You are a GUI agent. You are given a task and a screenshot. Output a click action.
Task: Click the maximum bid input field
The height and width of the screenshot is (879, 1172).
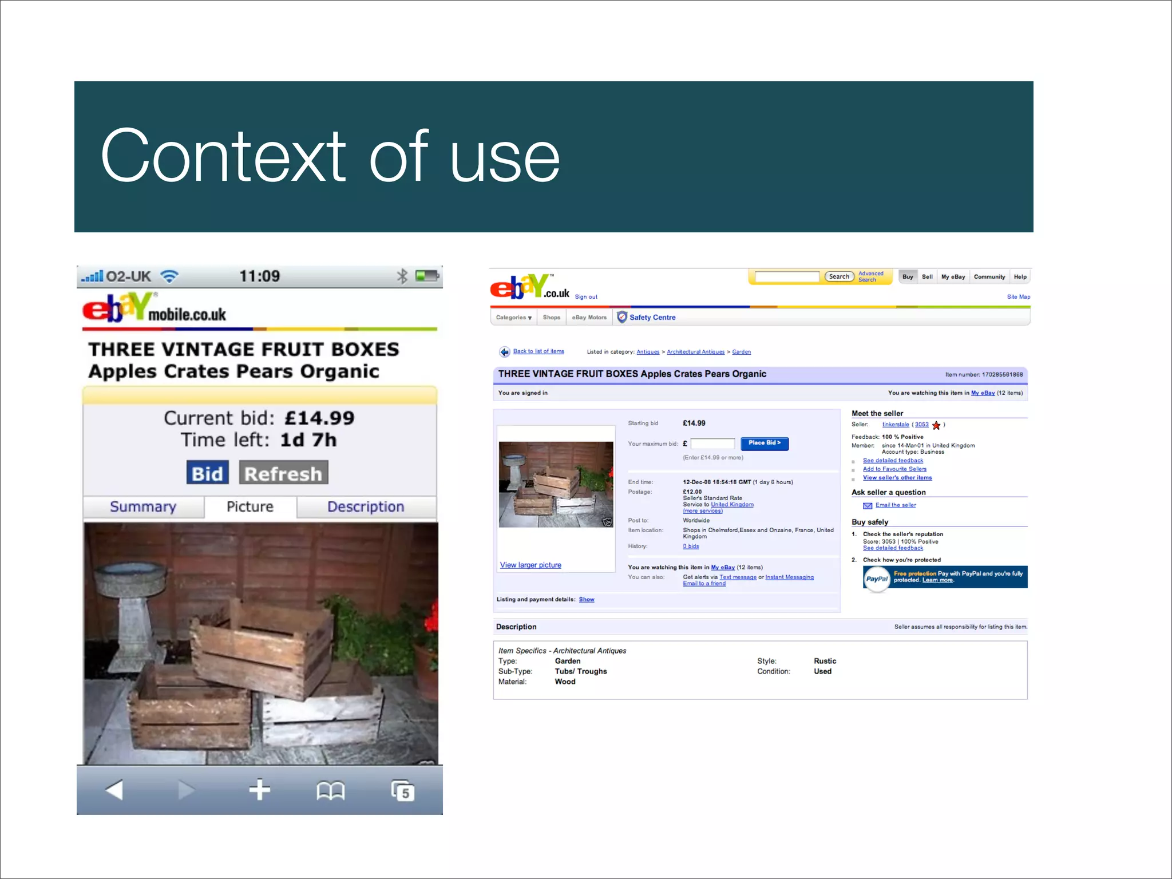[x=712, y=444]
